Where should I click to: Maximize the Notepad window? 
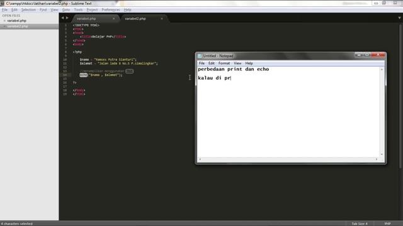(366, 55)
